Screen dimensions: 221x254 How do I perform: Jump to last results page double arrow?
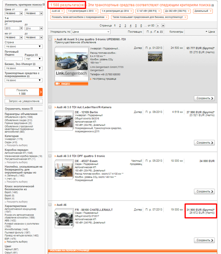coord(163,26)
